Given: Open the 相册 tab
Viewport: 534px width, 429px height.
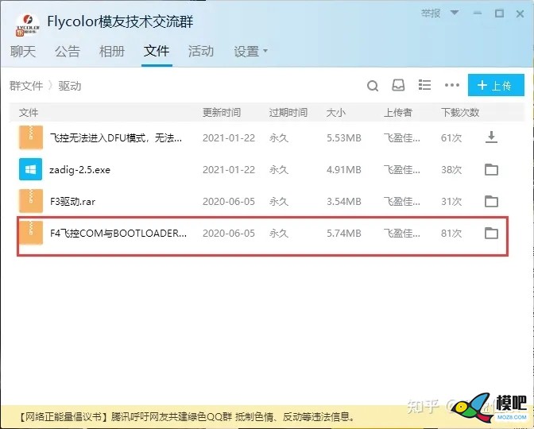Looking at the screenshot, I should coord(112,52).
